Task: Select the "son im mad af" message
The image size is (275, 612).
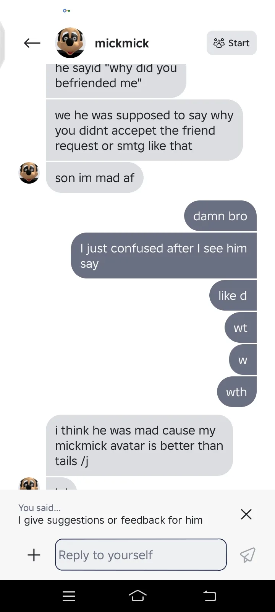Action: point(95,177)
